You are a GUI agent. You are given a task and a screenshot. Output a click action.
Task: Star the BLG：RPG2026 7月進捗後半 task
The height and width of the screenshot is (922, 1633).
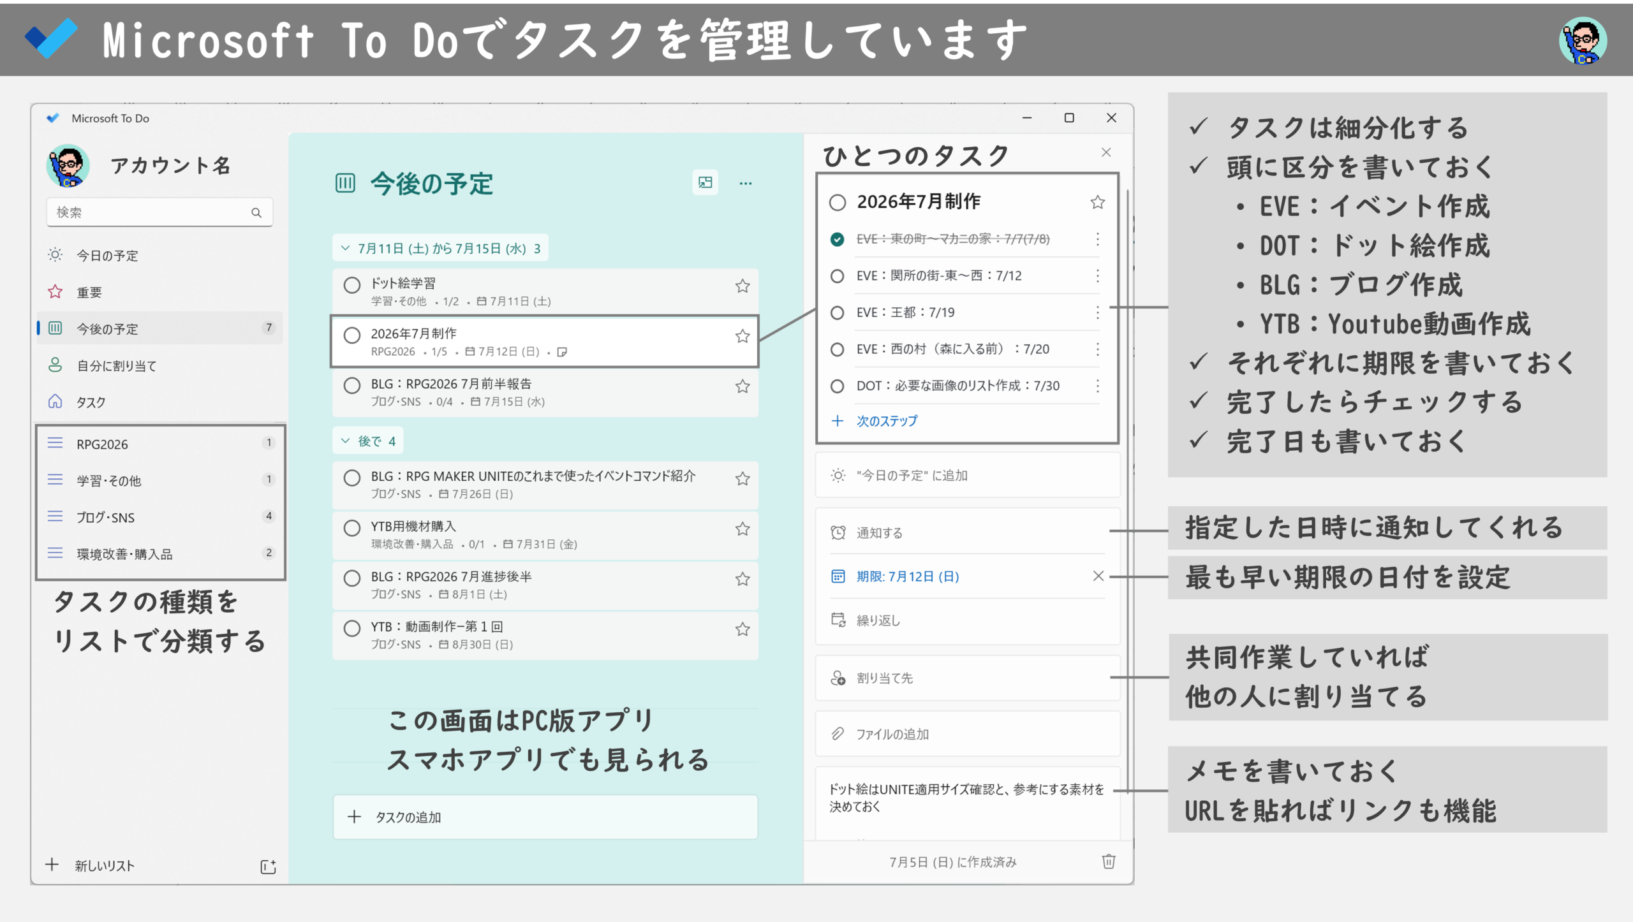point(742,580)
